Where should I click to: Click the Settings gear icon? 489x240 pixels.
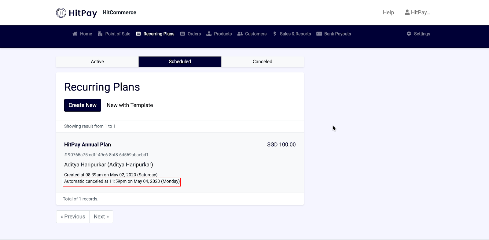(x=409, y=34)
